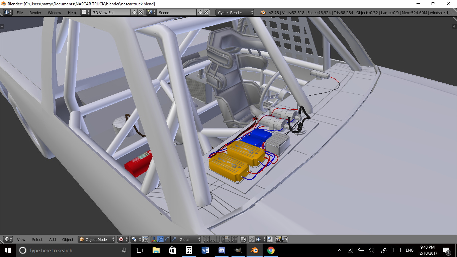Open the Select menu
457x257 pixels.
tap(37, 240)
